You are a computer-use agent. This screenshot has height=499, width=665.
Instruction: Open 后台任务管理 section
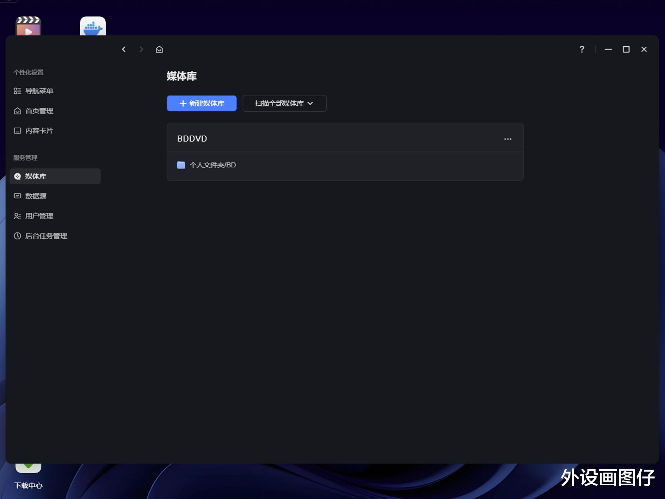click(46, 236)
